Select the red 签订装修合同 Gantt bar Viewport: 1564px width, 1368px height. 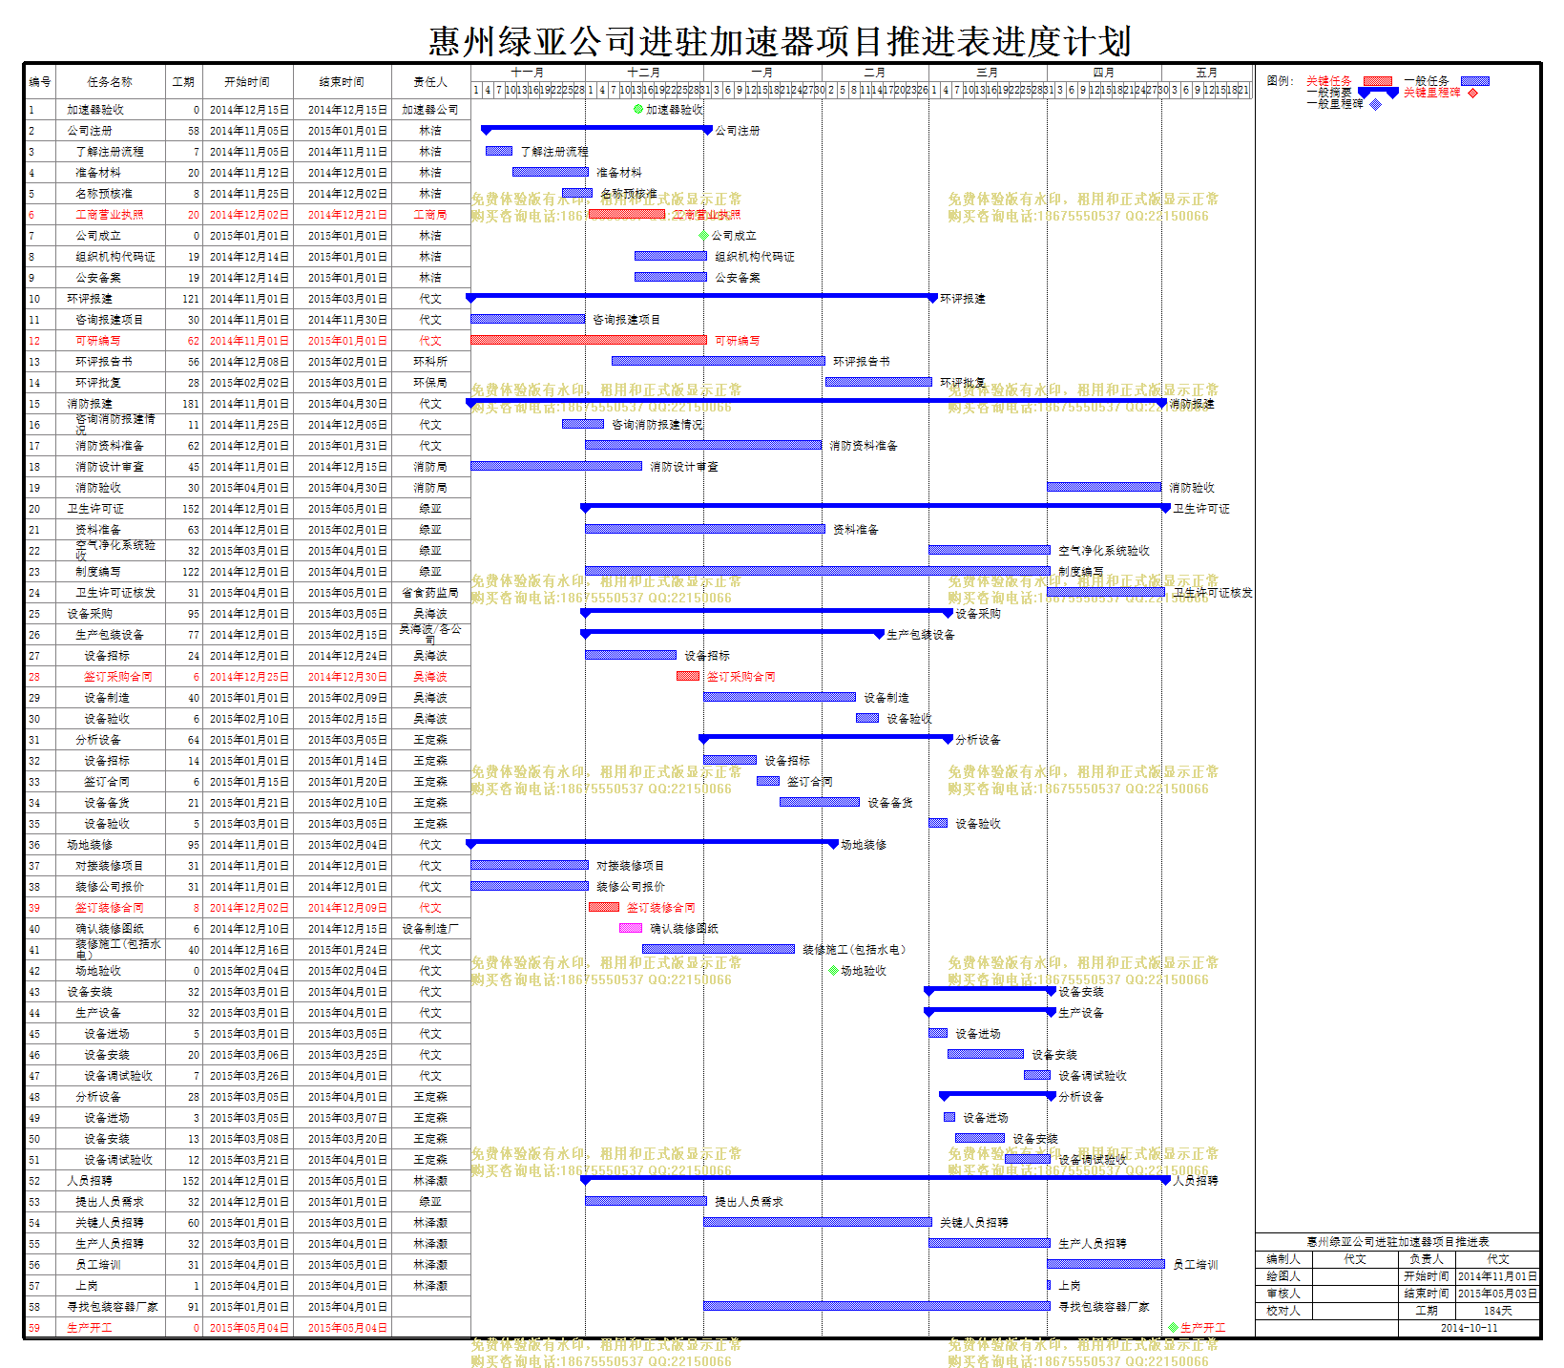[604, 907]
